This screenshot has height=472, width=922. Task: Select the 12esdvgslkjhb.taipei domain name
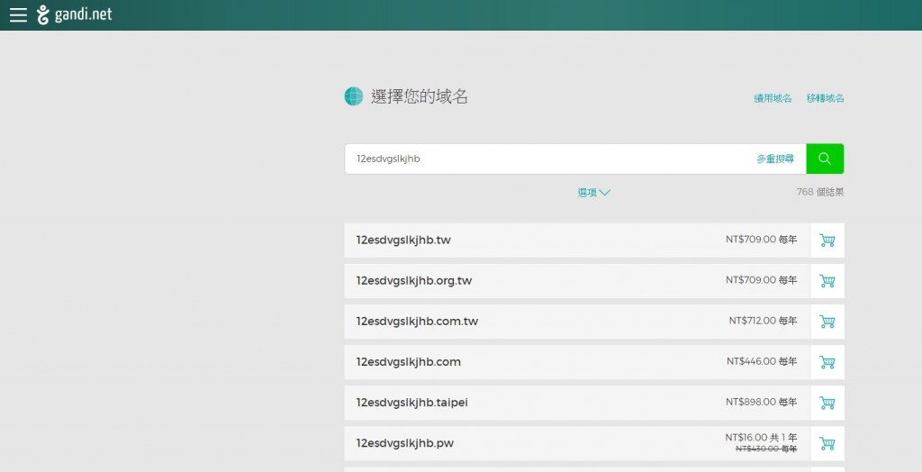(x=411, y=403)
